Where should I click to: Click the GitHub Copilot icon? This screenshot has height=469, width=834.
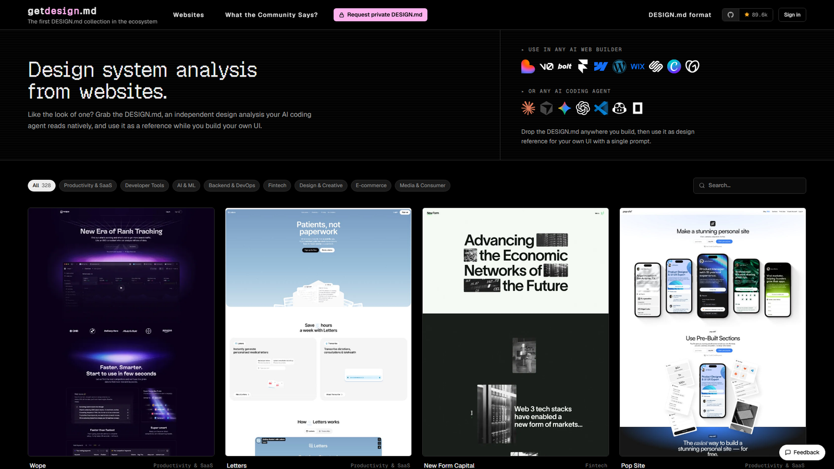[619, 108]
